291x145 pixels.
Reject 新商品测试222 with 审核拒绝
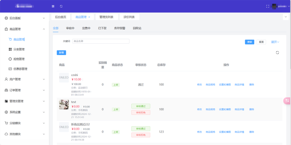(141, 135)
